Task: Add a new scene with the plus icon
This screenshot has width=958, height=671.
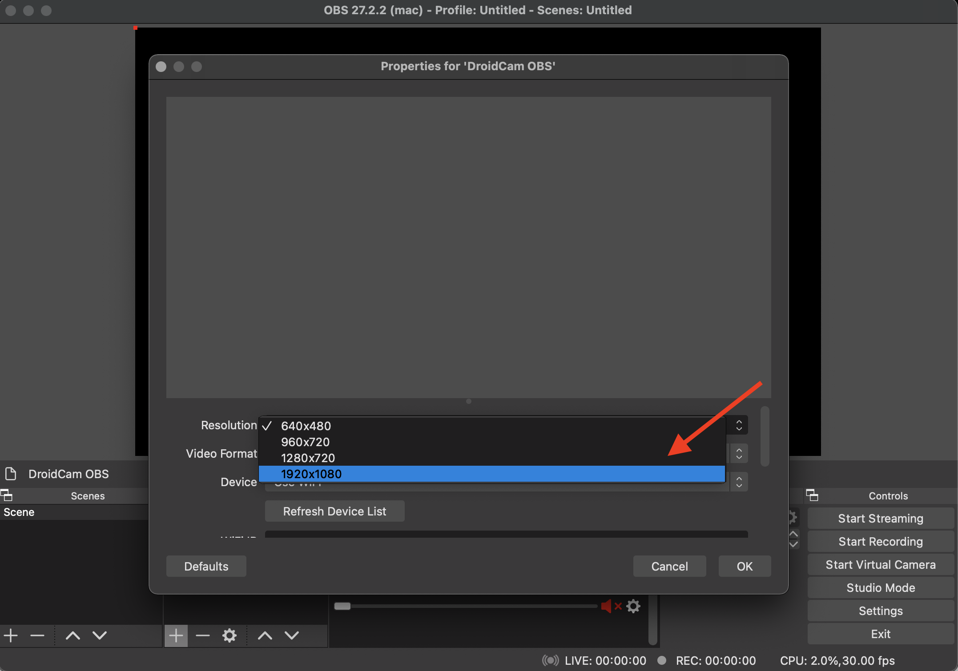Action: (10, 635)
